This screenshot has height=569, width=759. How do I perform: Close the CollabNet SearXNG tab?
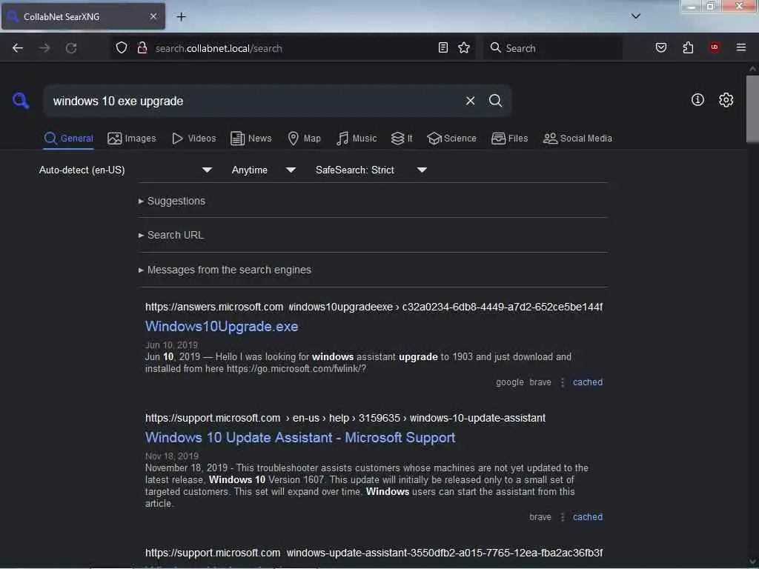click(153, 16)
